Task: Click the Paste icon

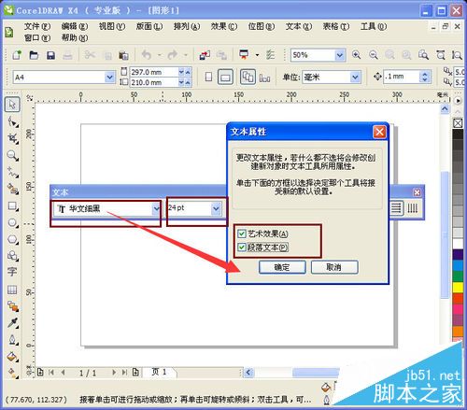Action: (x=123, y=55)
